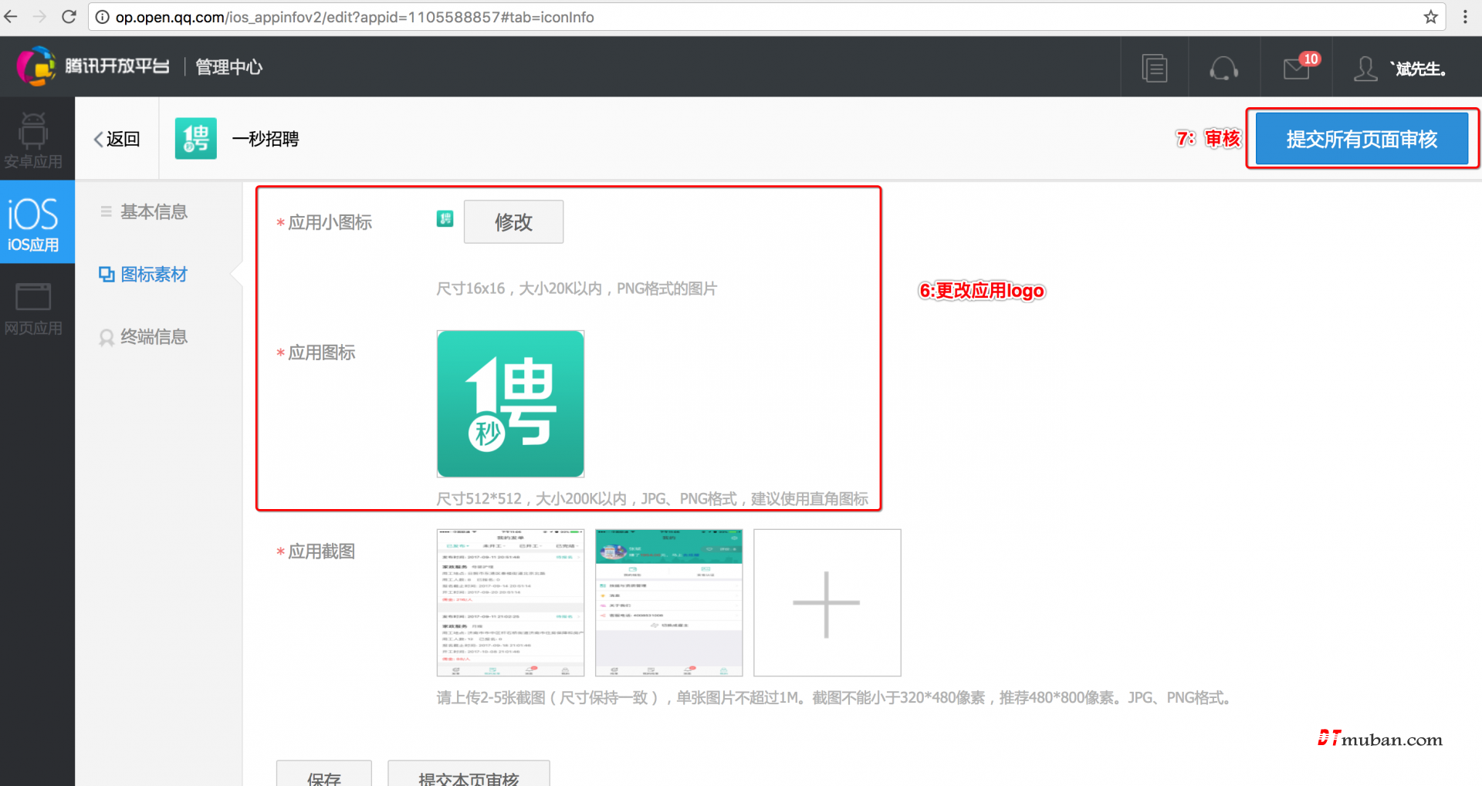Open the documentation icon in header

click(1154, 68)
